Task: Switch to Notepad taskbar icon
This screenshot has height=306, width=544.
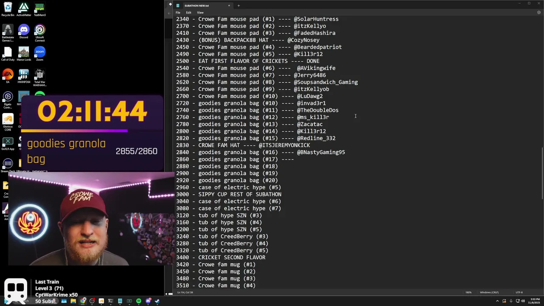Action: pos(120,301)
